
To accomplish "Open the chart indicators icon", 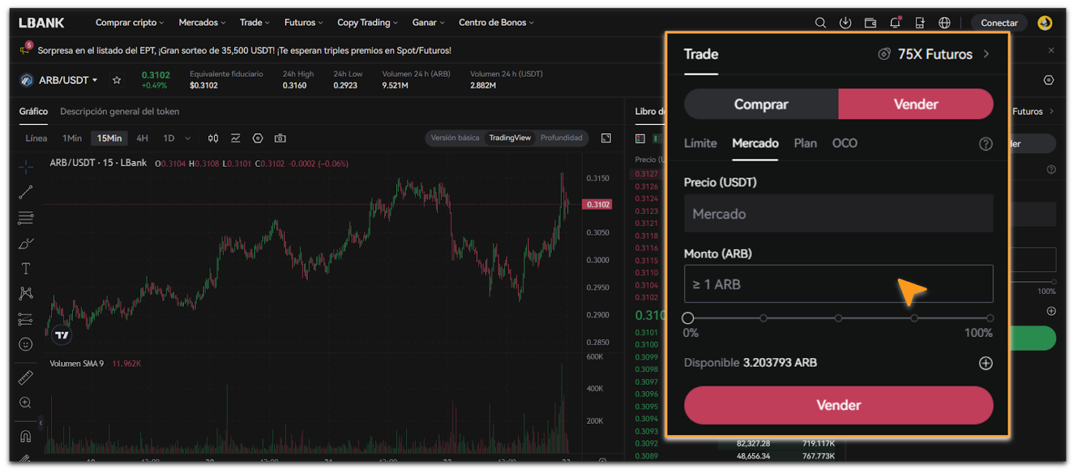I will tap(235, 138).
